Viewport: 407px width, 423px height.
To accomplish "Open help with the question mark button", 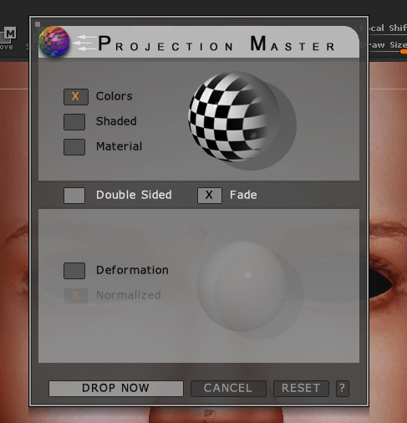I will coord(343,389).
